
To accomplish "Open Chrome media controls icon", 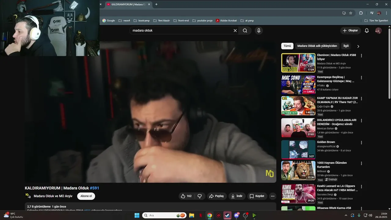I will (x=372, y=13).
